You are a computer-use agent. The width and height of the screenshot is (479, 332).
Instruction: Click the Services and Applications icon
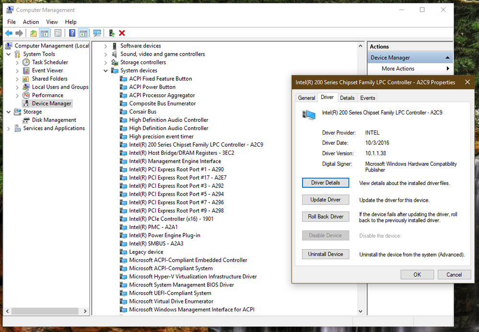click(17, 128)
